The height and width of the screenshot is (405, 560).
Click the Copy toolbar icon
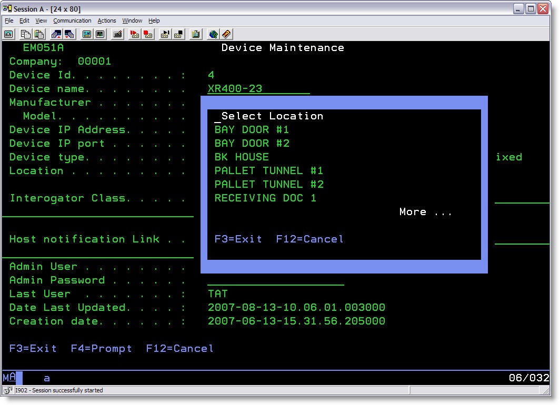[25, 34]
